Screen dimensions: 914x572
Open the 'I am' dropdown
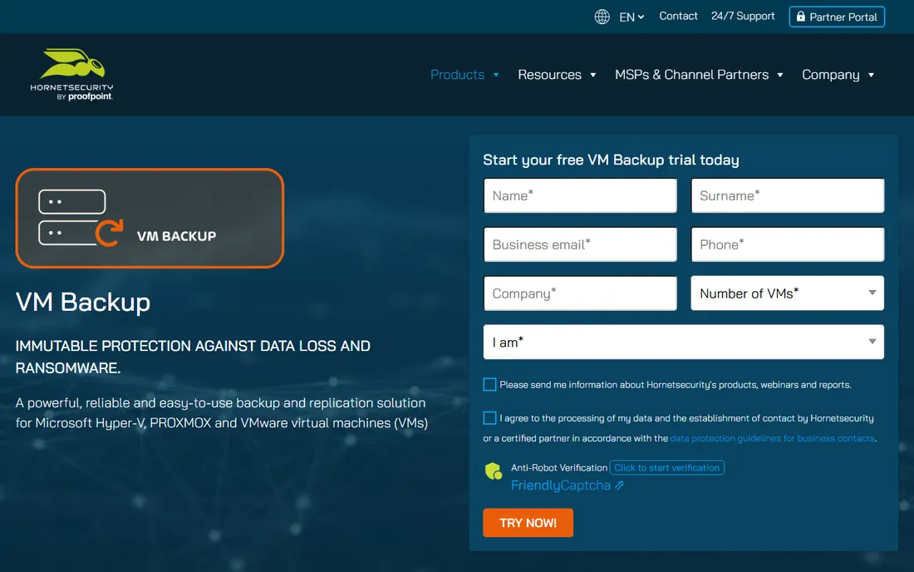pos(683,343)
